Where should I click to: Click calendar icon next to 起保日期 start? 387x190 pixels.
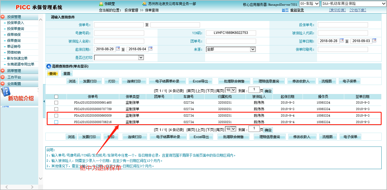coord(118,49)
